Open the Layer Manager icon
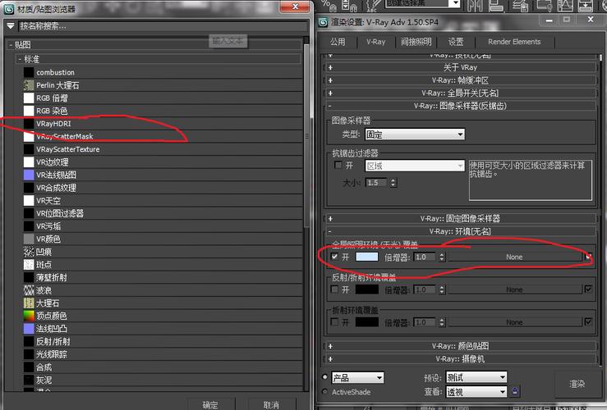This screenshot has height=410, width=607. tap(520, 5)
